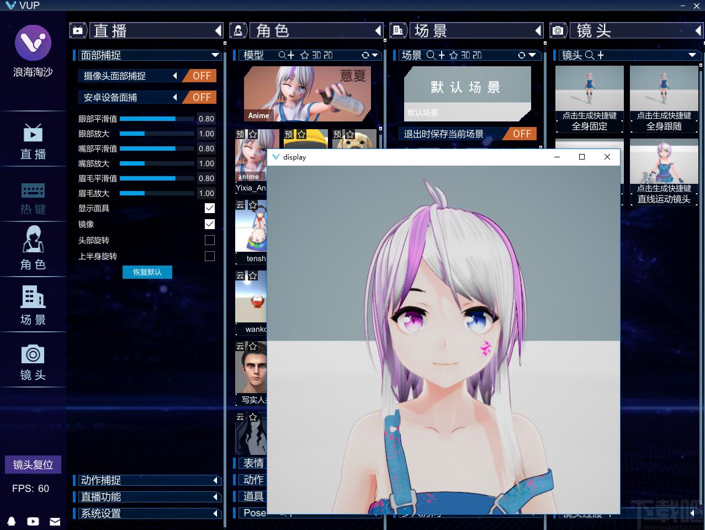The image size is (705, 530).
Task: Click plus icon to add a scene
Action: click(441, 55)
